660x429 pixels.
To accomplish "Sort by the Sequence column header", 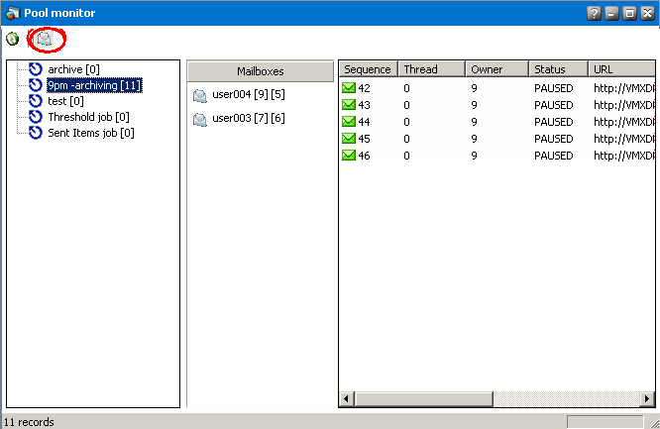I will 369,69.
